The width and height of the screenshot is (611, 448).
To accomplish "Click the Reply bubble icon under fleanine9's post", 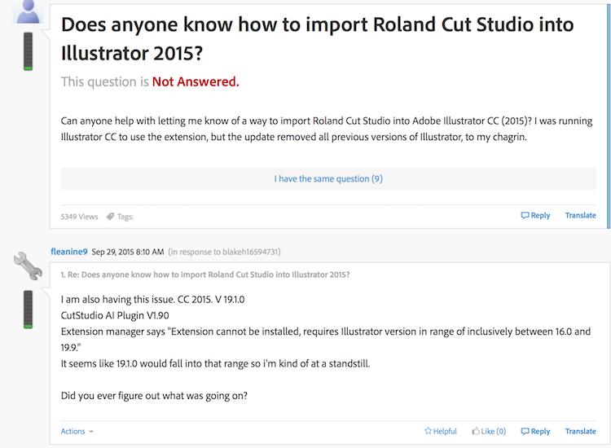I will [x=525, y=431].
